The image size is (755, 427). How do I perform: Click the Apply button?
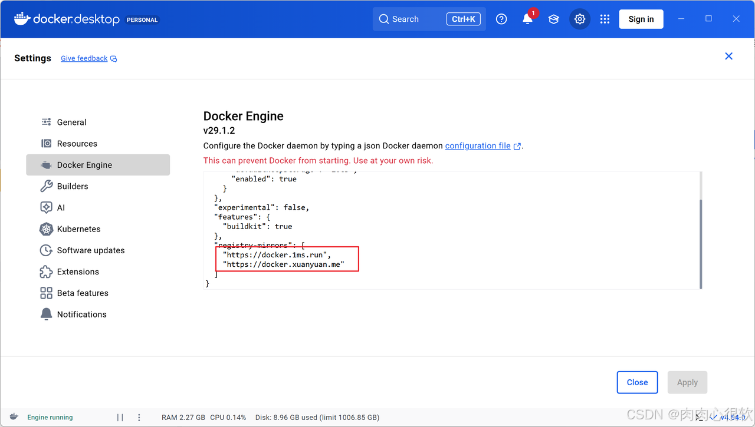click(x=687, y=382)
